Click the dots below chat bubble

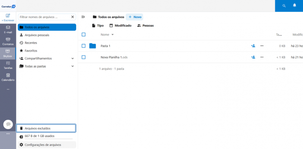8,133
